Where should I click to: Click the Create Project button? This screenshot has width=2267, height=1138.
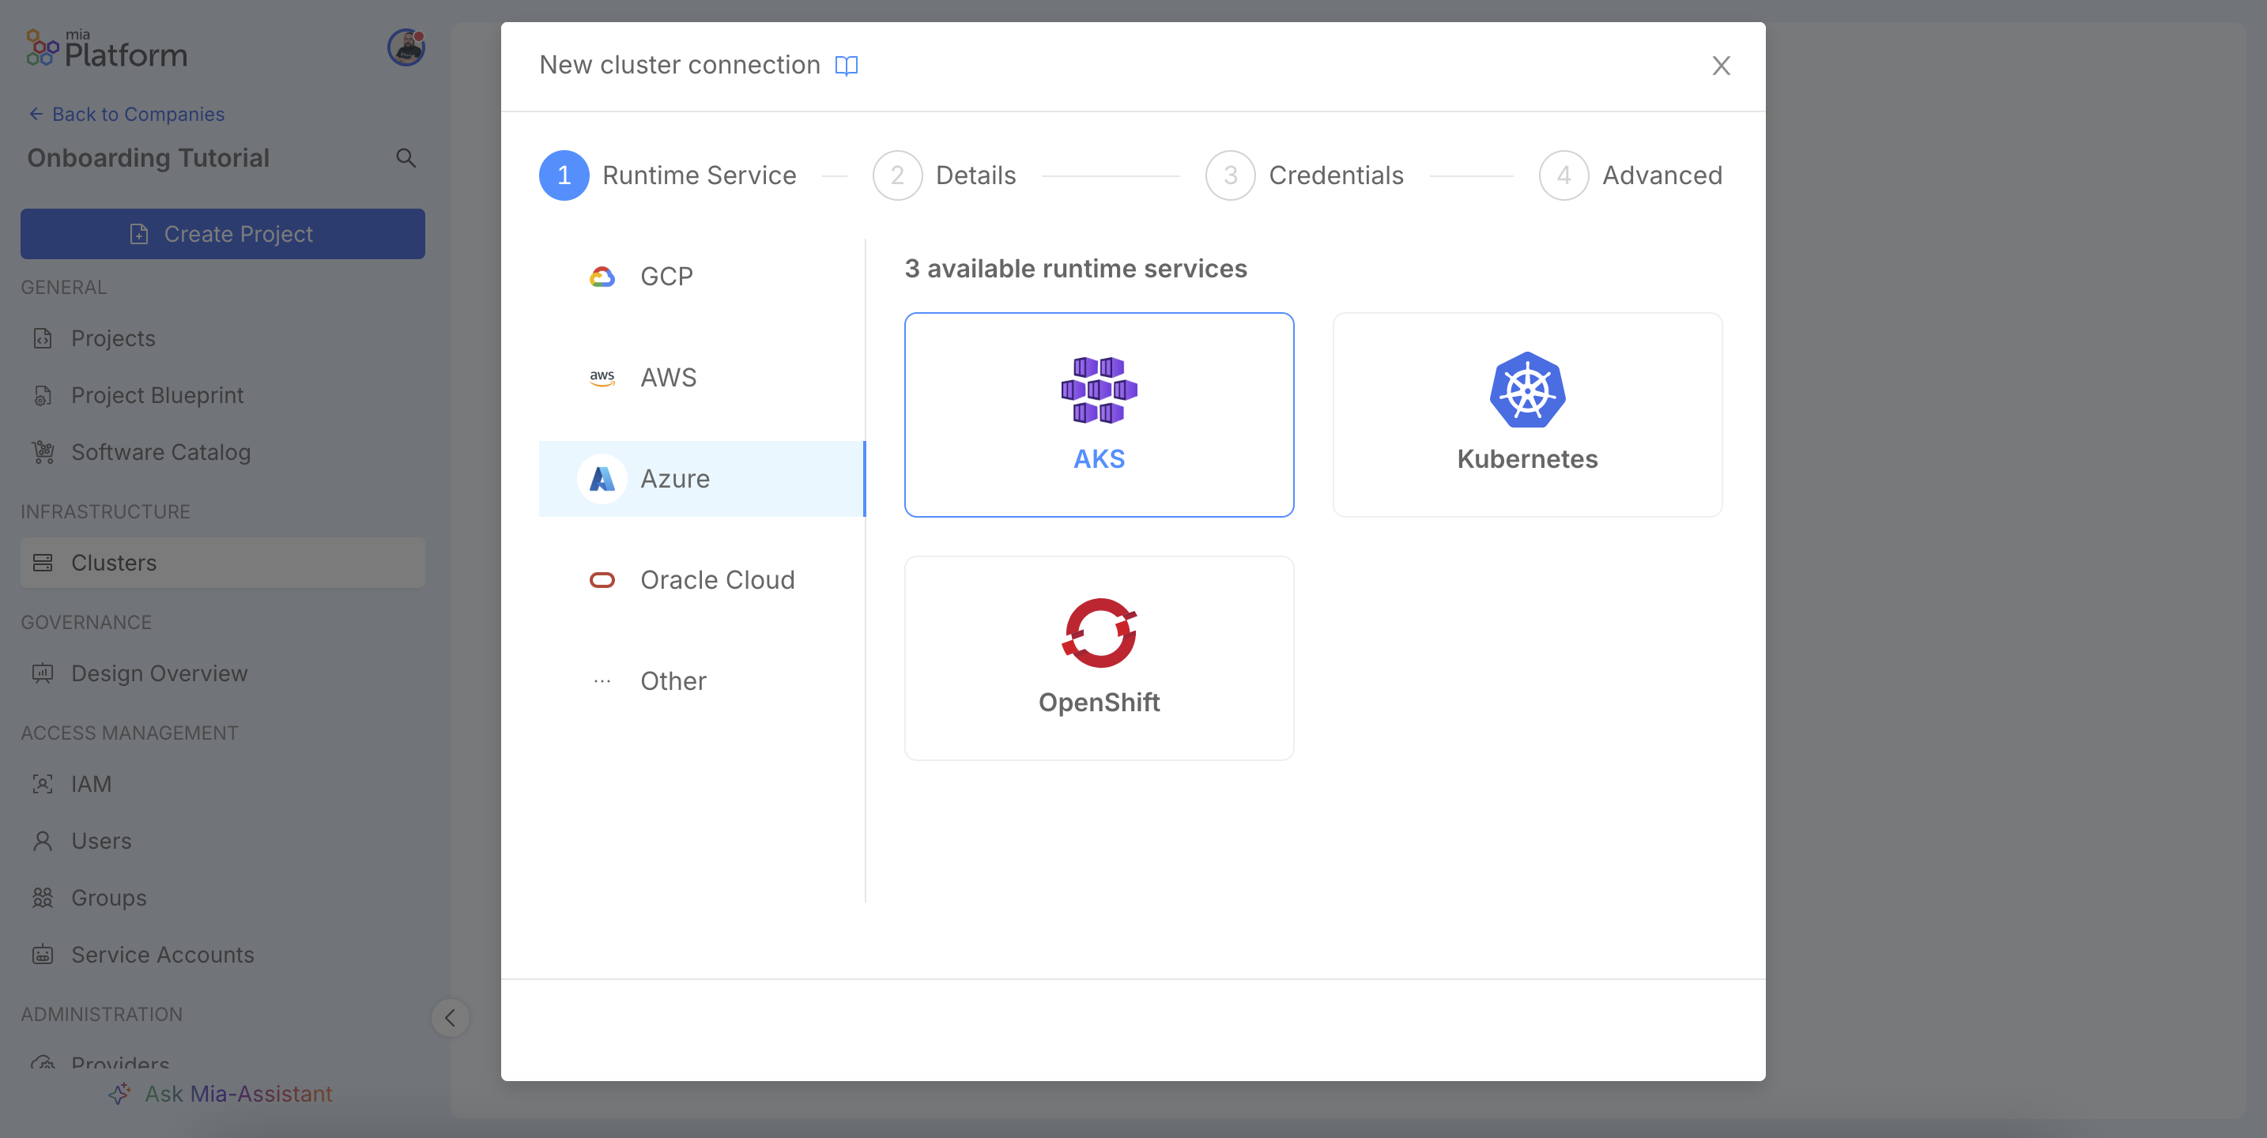click(x=223, y=234)
